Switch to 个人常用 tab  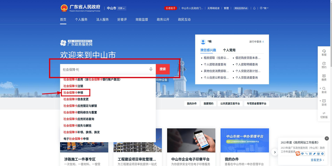229,50
